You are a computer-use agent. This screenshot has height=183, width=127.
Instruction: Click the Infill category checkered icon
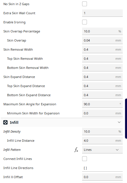pyautogui.click(x=5, y=122)
